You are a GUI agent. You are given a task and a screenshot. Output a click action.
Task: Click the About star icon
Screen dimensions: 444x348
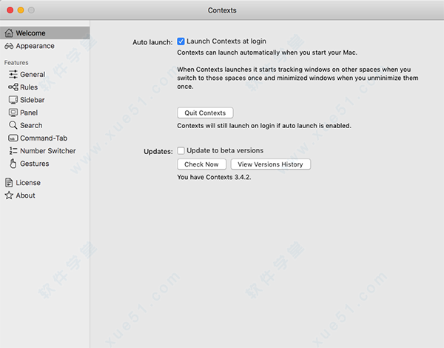(x=9, y=195)
